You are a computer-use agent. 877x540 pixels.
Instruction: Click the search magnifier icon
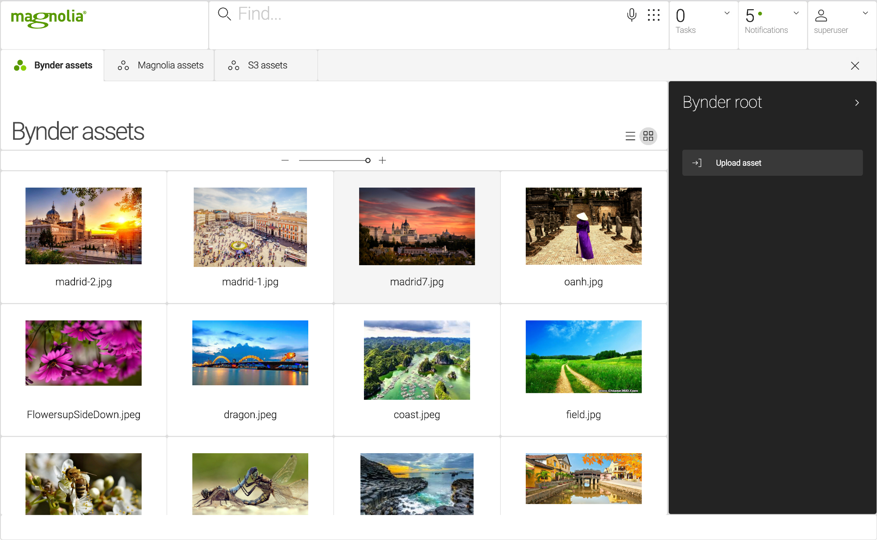(x=224, y=14)
